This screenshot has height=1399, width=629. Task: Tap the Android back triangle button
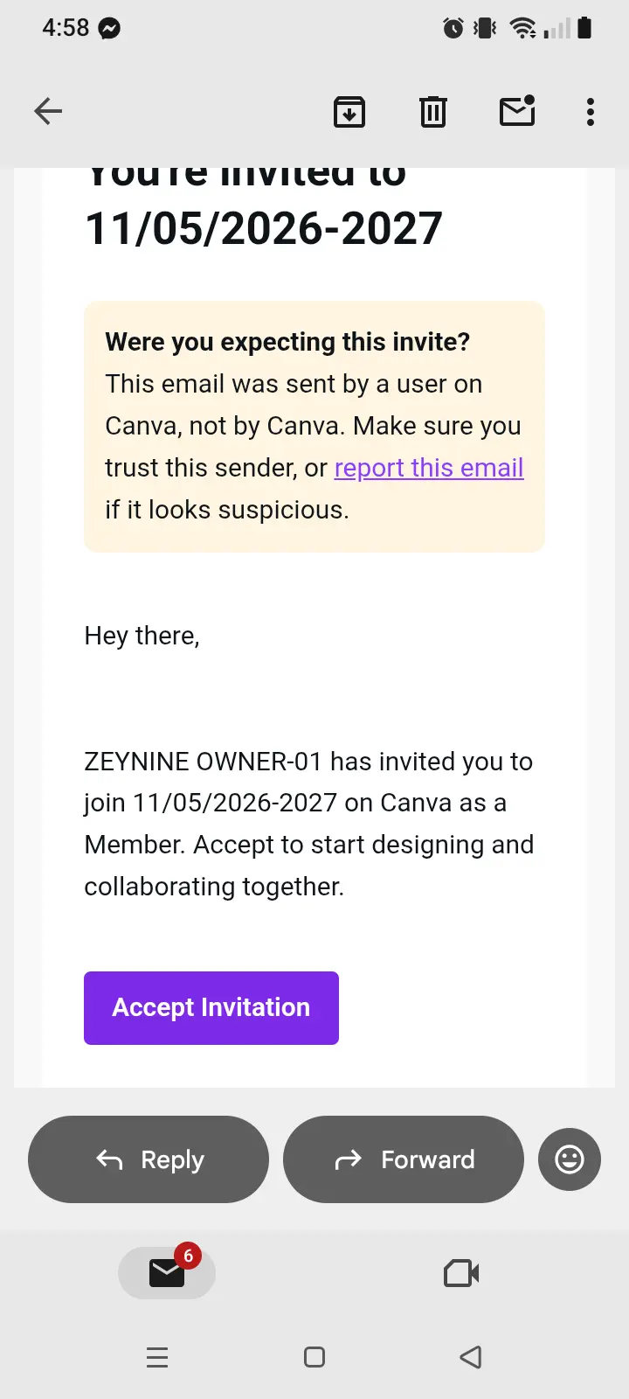click(x=471, y=1357)
